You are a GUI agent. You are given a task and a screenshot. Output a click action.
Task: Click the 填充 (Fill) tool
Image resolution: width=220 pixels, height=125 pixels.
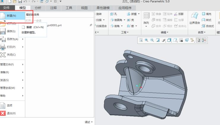click(x=207, y=14)
